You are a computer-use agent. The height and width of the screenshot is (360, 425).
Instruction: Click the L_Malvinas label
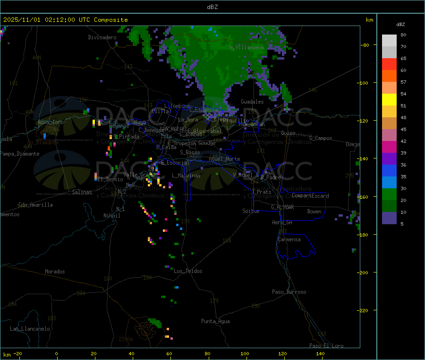click(186, 176)
